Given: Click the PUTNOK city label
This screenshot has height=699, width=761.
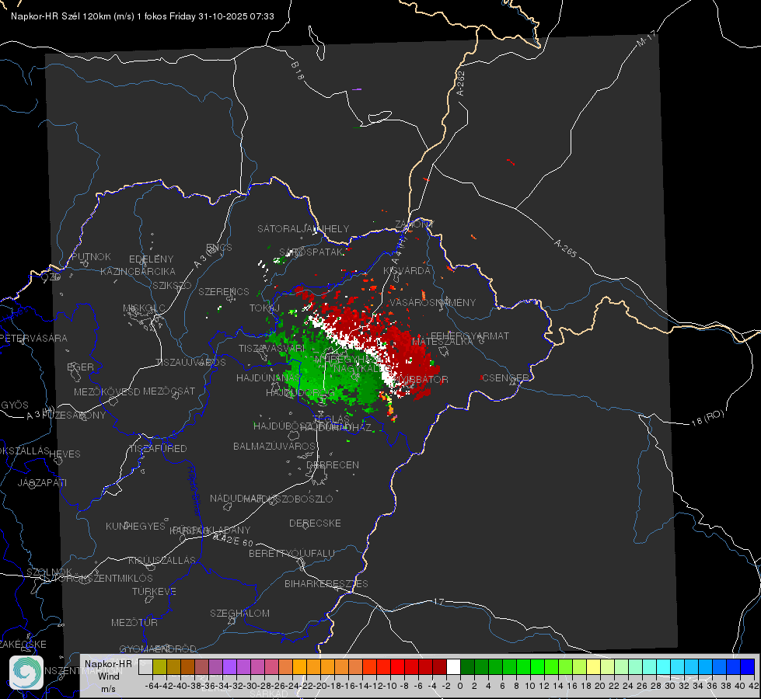Looking at the screenshot, I should (91, 256).
